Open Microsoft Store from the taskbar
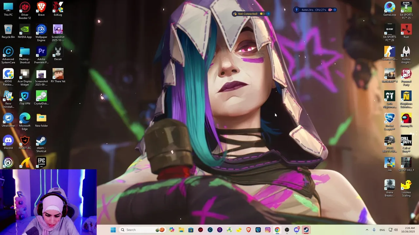This screenshot has height=235, width=419. click(x=191, y=230)
